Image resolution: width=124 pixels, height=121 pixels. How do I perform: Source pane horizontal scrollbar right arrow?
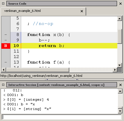point(115,70)
